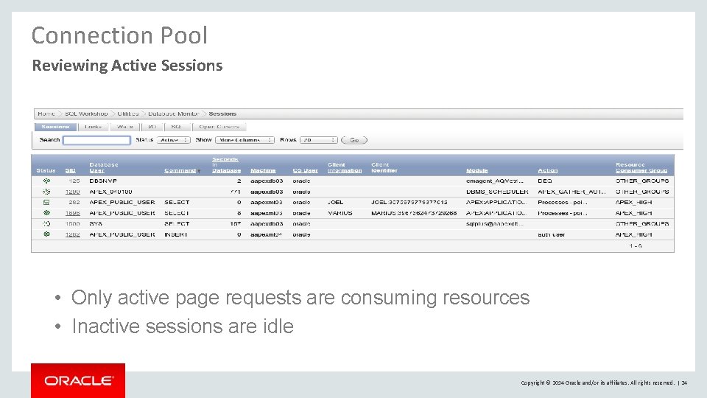Open Utilities in the breadcrumb
Image resolution: width=707 pixels, height=398 pixels.
pyautogui.click(x=128, y=114)
